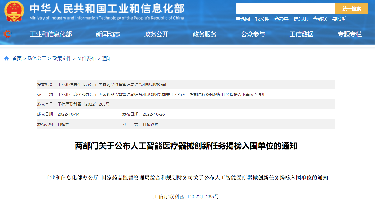The image size is (375, 208).
Task: Click the red MIIT emblem beside the nav bar
Action: pyautogui.click(x=7, y=34)
